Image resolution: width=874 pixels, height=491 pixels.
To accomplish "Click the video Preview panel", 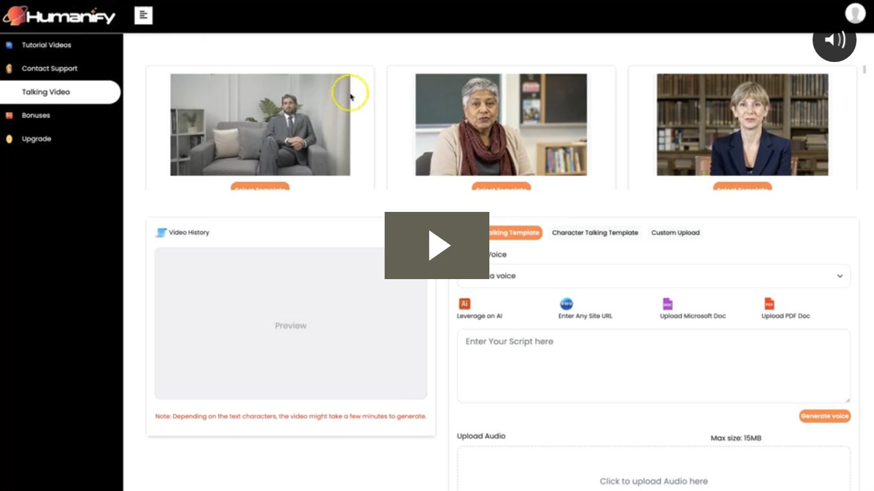I will coord(291,324).
